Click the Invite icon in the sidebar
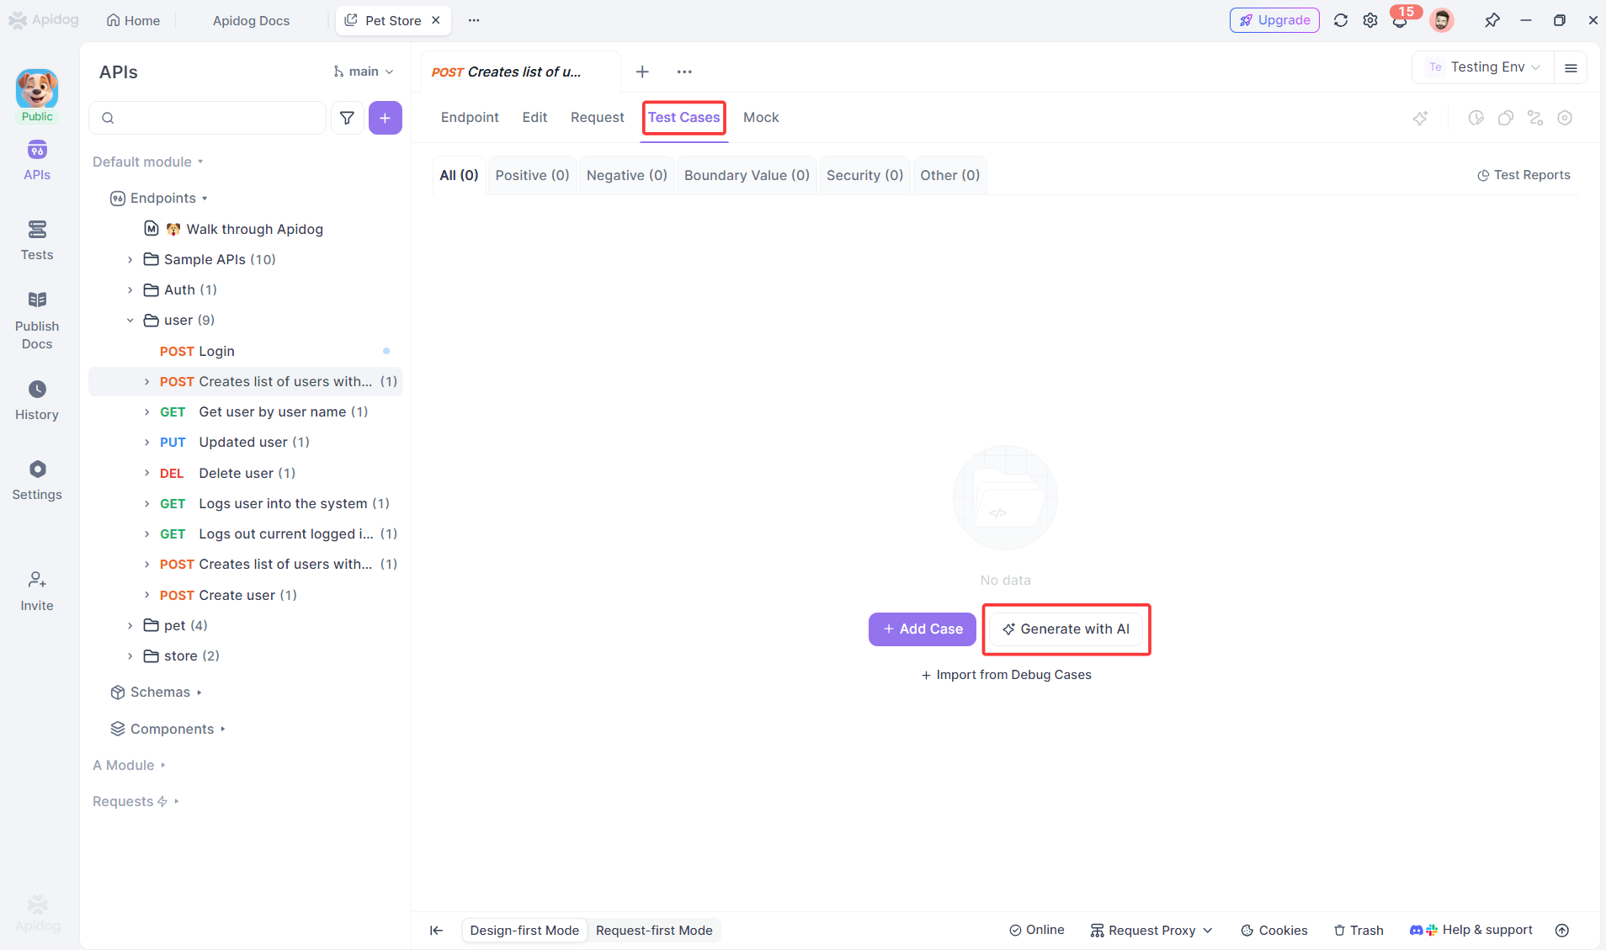The width and height of the screenshot is (1606, 950). click(36, 589)
